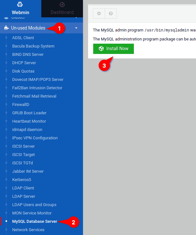Open Jabber IM Server module
This screenshot has height=235, width=196.
tap(28, 171)
